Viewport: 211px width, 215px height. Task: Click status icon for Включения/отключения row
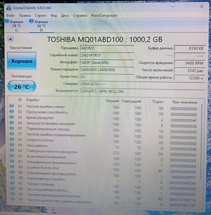[12, 156]
